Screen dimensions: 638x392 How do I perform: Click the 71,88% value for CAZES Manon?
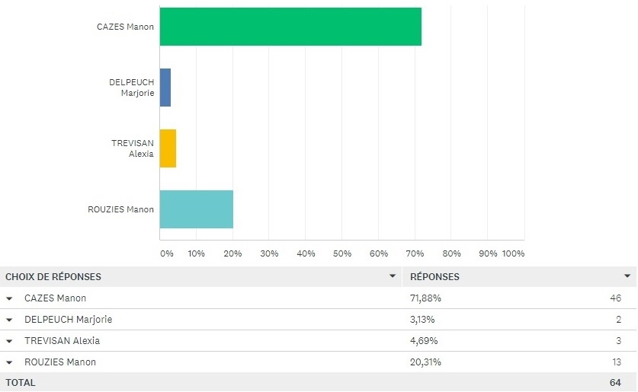click(x=426, y=298)
